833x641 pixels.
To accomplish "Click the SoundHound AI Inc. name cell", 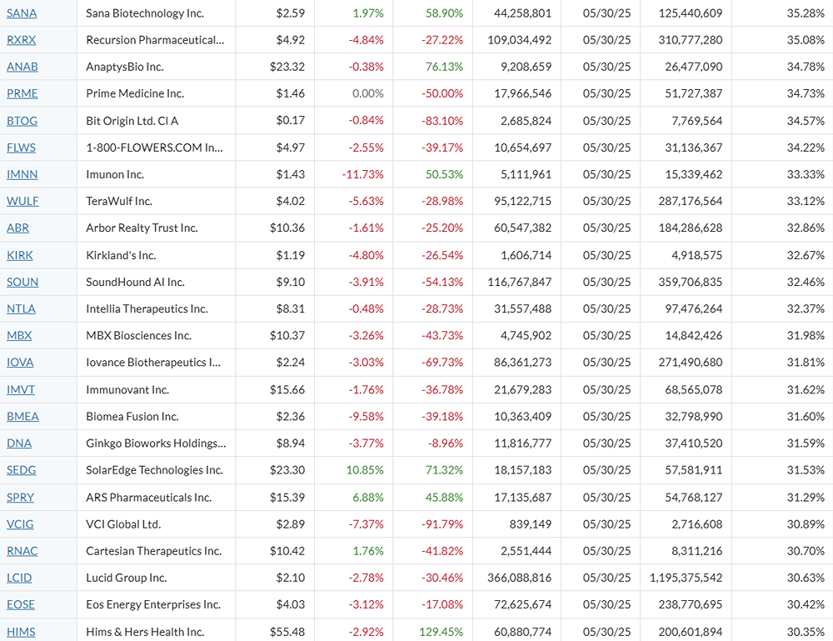I will coord(136,282).
